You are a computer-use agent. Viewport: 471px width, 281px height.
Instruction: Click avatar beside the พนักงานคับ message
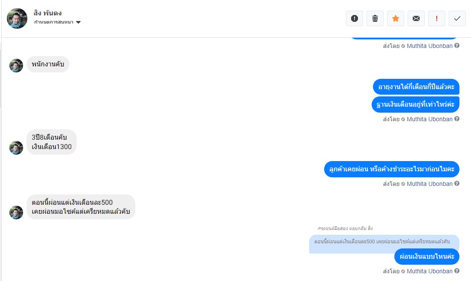click(x=16, y=66)
